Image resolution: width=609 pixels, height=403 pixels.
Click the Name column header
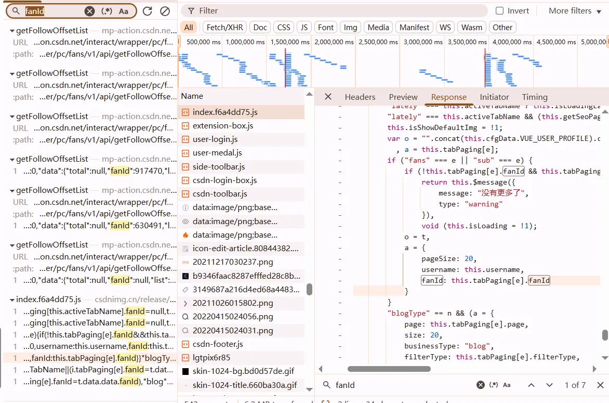click(x=192, y=96)
